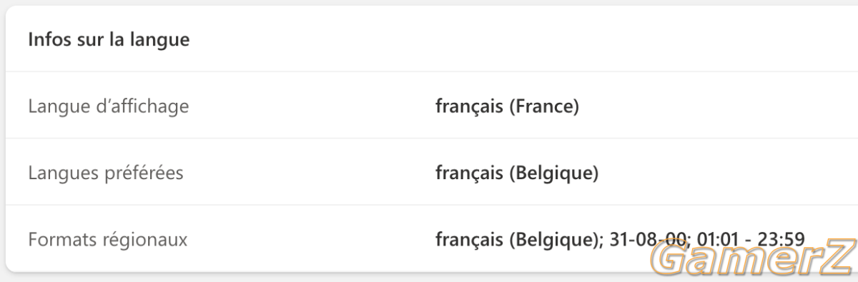Image resolution: width=858 pixels, height=282 pixels.
Task: Click the "01:01 - 23:59" time range text
Action: click(x=749, y=239)
